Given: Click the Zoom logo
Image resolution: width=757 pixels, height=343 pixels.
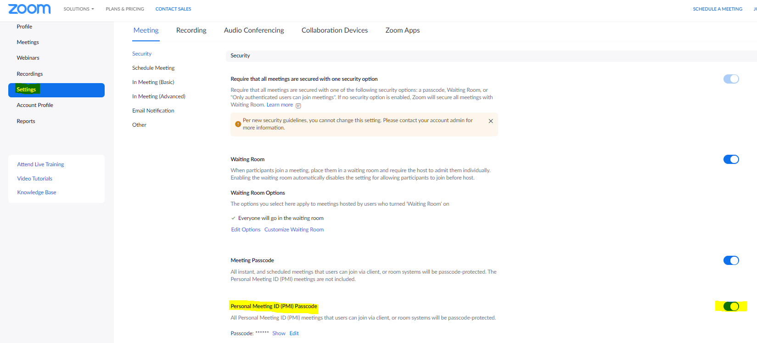Looking at the screenshot, I should 29,9.
